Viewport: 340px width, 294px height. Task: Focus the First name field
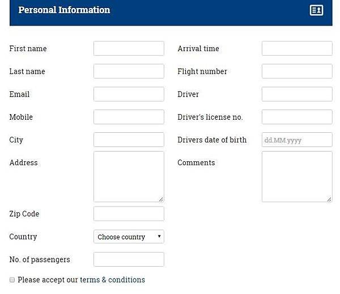click(129, 48)
